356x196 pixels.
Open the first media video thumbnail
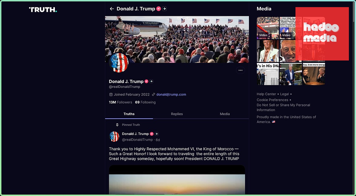click(x=268, y=28)
